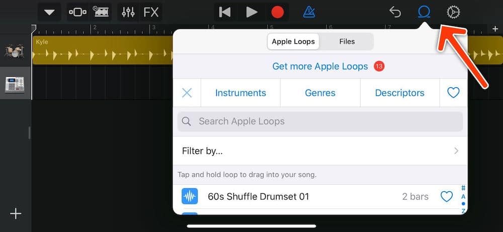The width and height of the screenshot is (503, 232).
Task: Open the FX effects panel
Action: coord(151,12)
